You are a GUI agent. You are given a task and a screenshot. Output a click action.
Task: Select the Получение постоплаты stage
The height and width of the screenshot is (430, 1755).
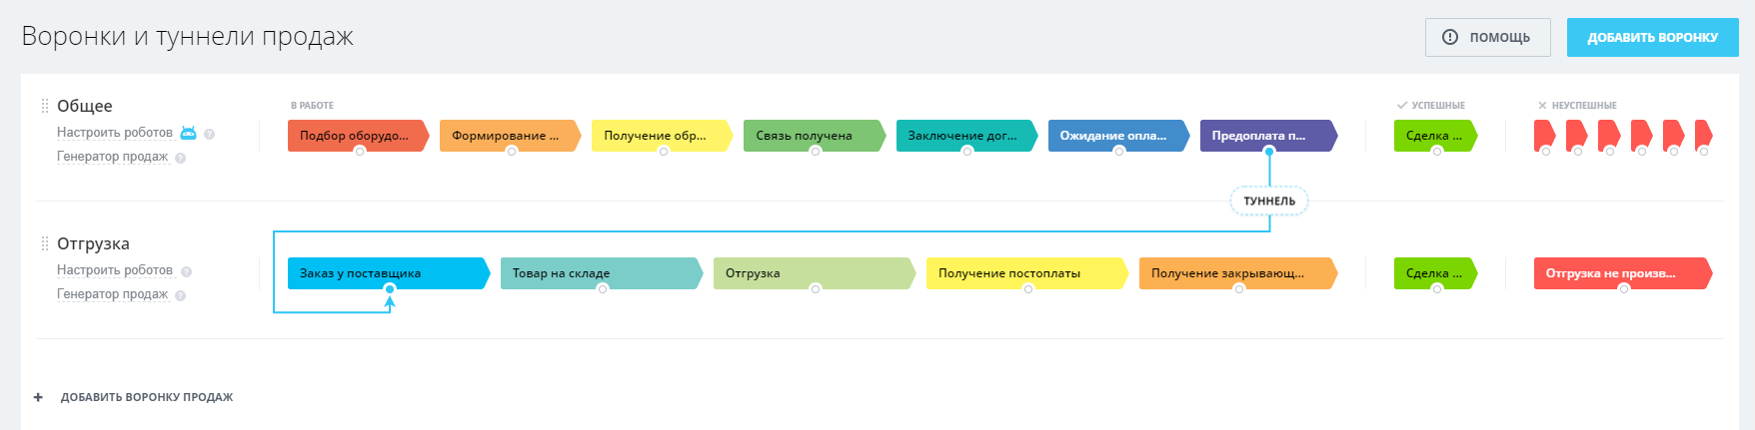(1027, 273)
